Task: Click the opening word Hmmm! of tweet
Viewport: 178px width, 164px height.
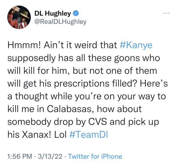Action: [24, 45]
